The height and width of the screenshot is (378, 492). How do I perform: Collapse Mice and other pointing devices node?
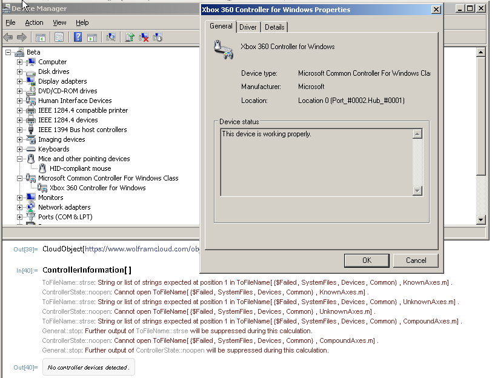click(19, 159)
